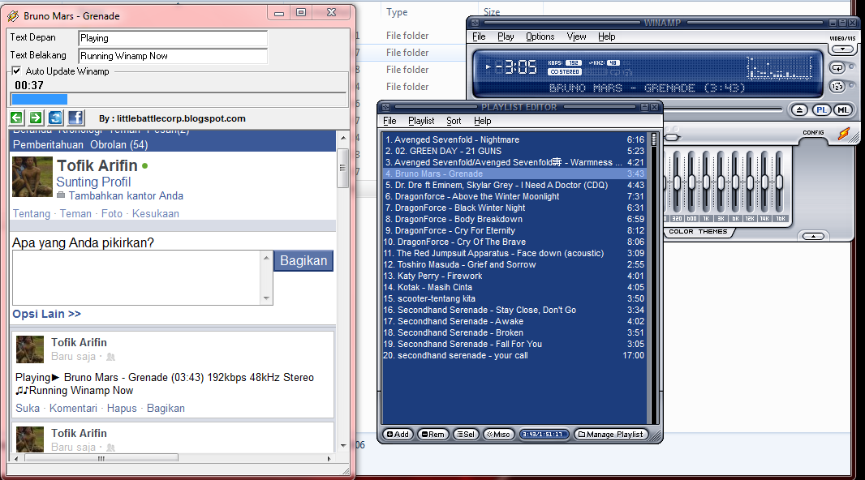Viewport: 865px width, 480px height.
Task: Open the Winamp View menu
Action: 576,36
